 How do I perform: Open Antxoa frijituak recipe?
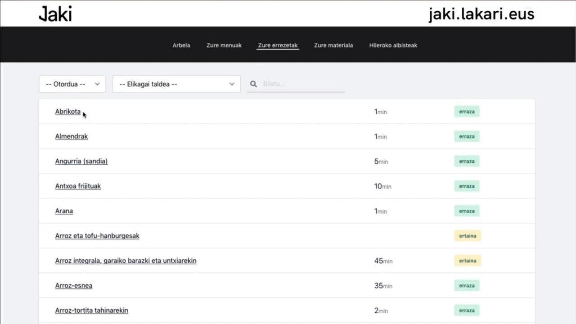click(x=78, y=186)
